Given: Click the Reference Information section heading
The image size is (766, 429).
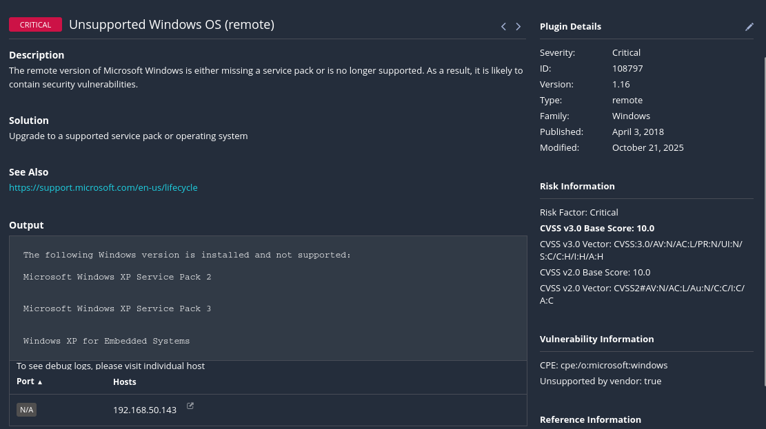Looking at the screenshot, I should click(590, 419).
